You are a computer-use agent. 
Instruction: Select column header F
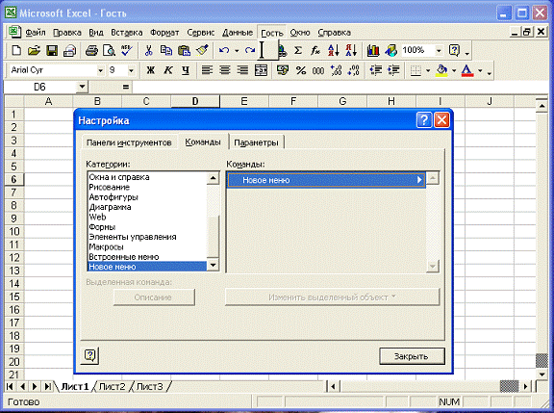(293, 101)
